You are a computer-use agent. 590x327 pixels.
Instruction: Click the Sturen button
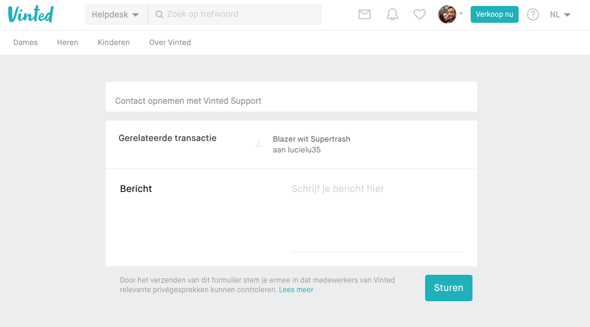(x=448, y=288)
